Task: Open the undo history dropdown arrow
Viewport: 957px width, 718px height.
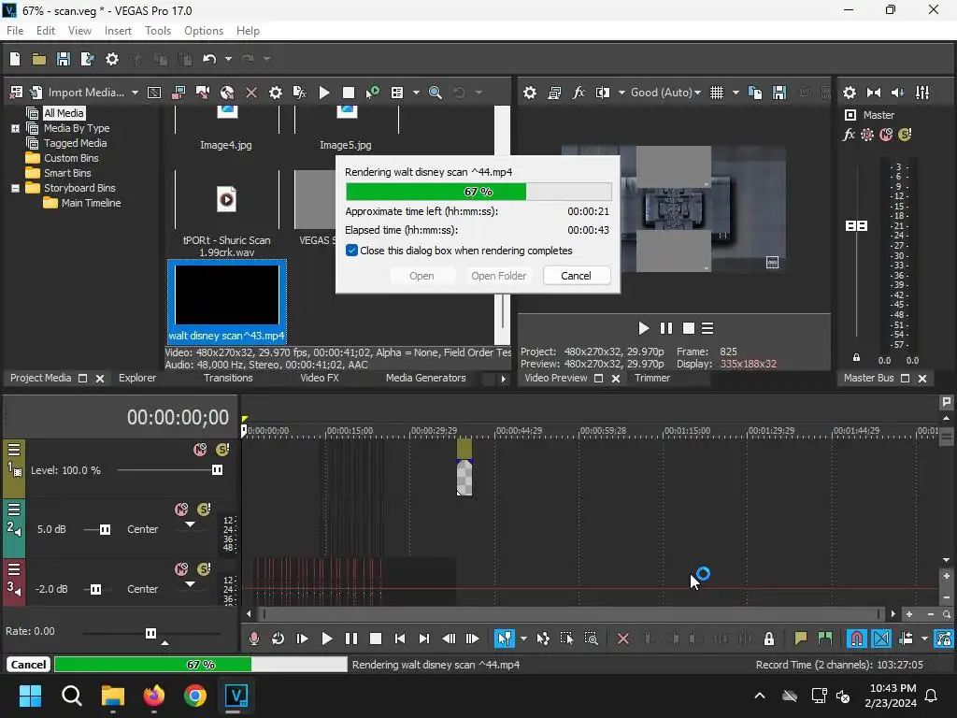Action: [228, 59]
